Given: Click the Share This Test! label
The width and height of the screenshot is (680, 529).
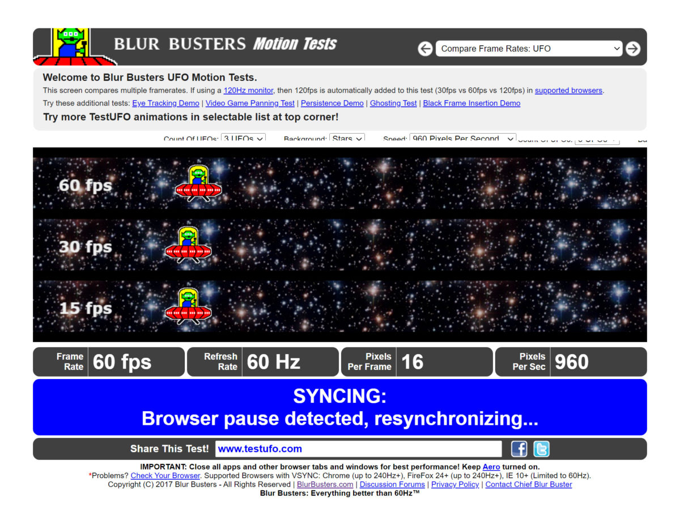Looking at the screenshot, I should pyautogui.click(x=169, y=449).
